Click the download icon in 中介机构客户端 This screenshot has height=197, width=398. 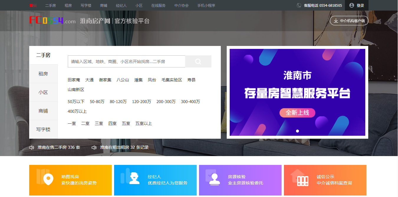335,21
